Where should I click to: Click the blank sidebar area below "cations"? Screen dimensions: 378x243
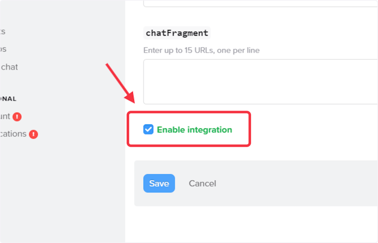55,184
